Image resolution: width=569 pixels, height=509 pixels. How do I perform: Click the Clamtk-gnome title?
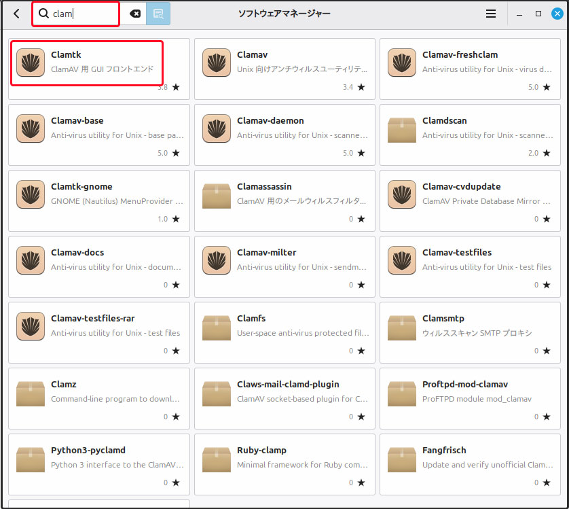pyautogui.click(x=81, y=186)
